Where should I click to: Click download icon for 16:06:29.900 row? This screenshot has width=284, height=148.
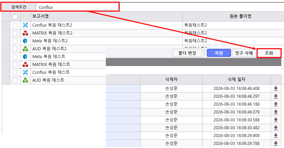[276, 136]
